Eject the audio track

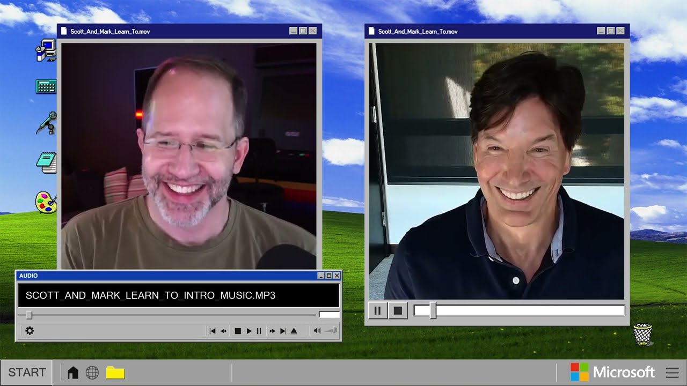coord(294,331)
